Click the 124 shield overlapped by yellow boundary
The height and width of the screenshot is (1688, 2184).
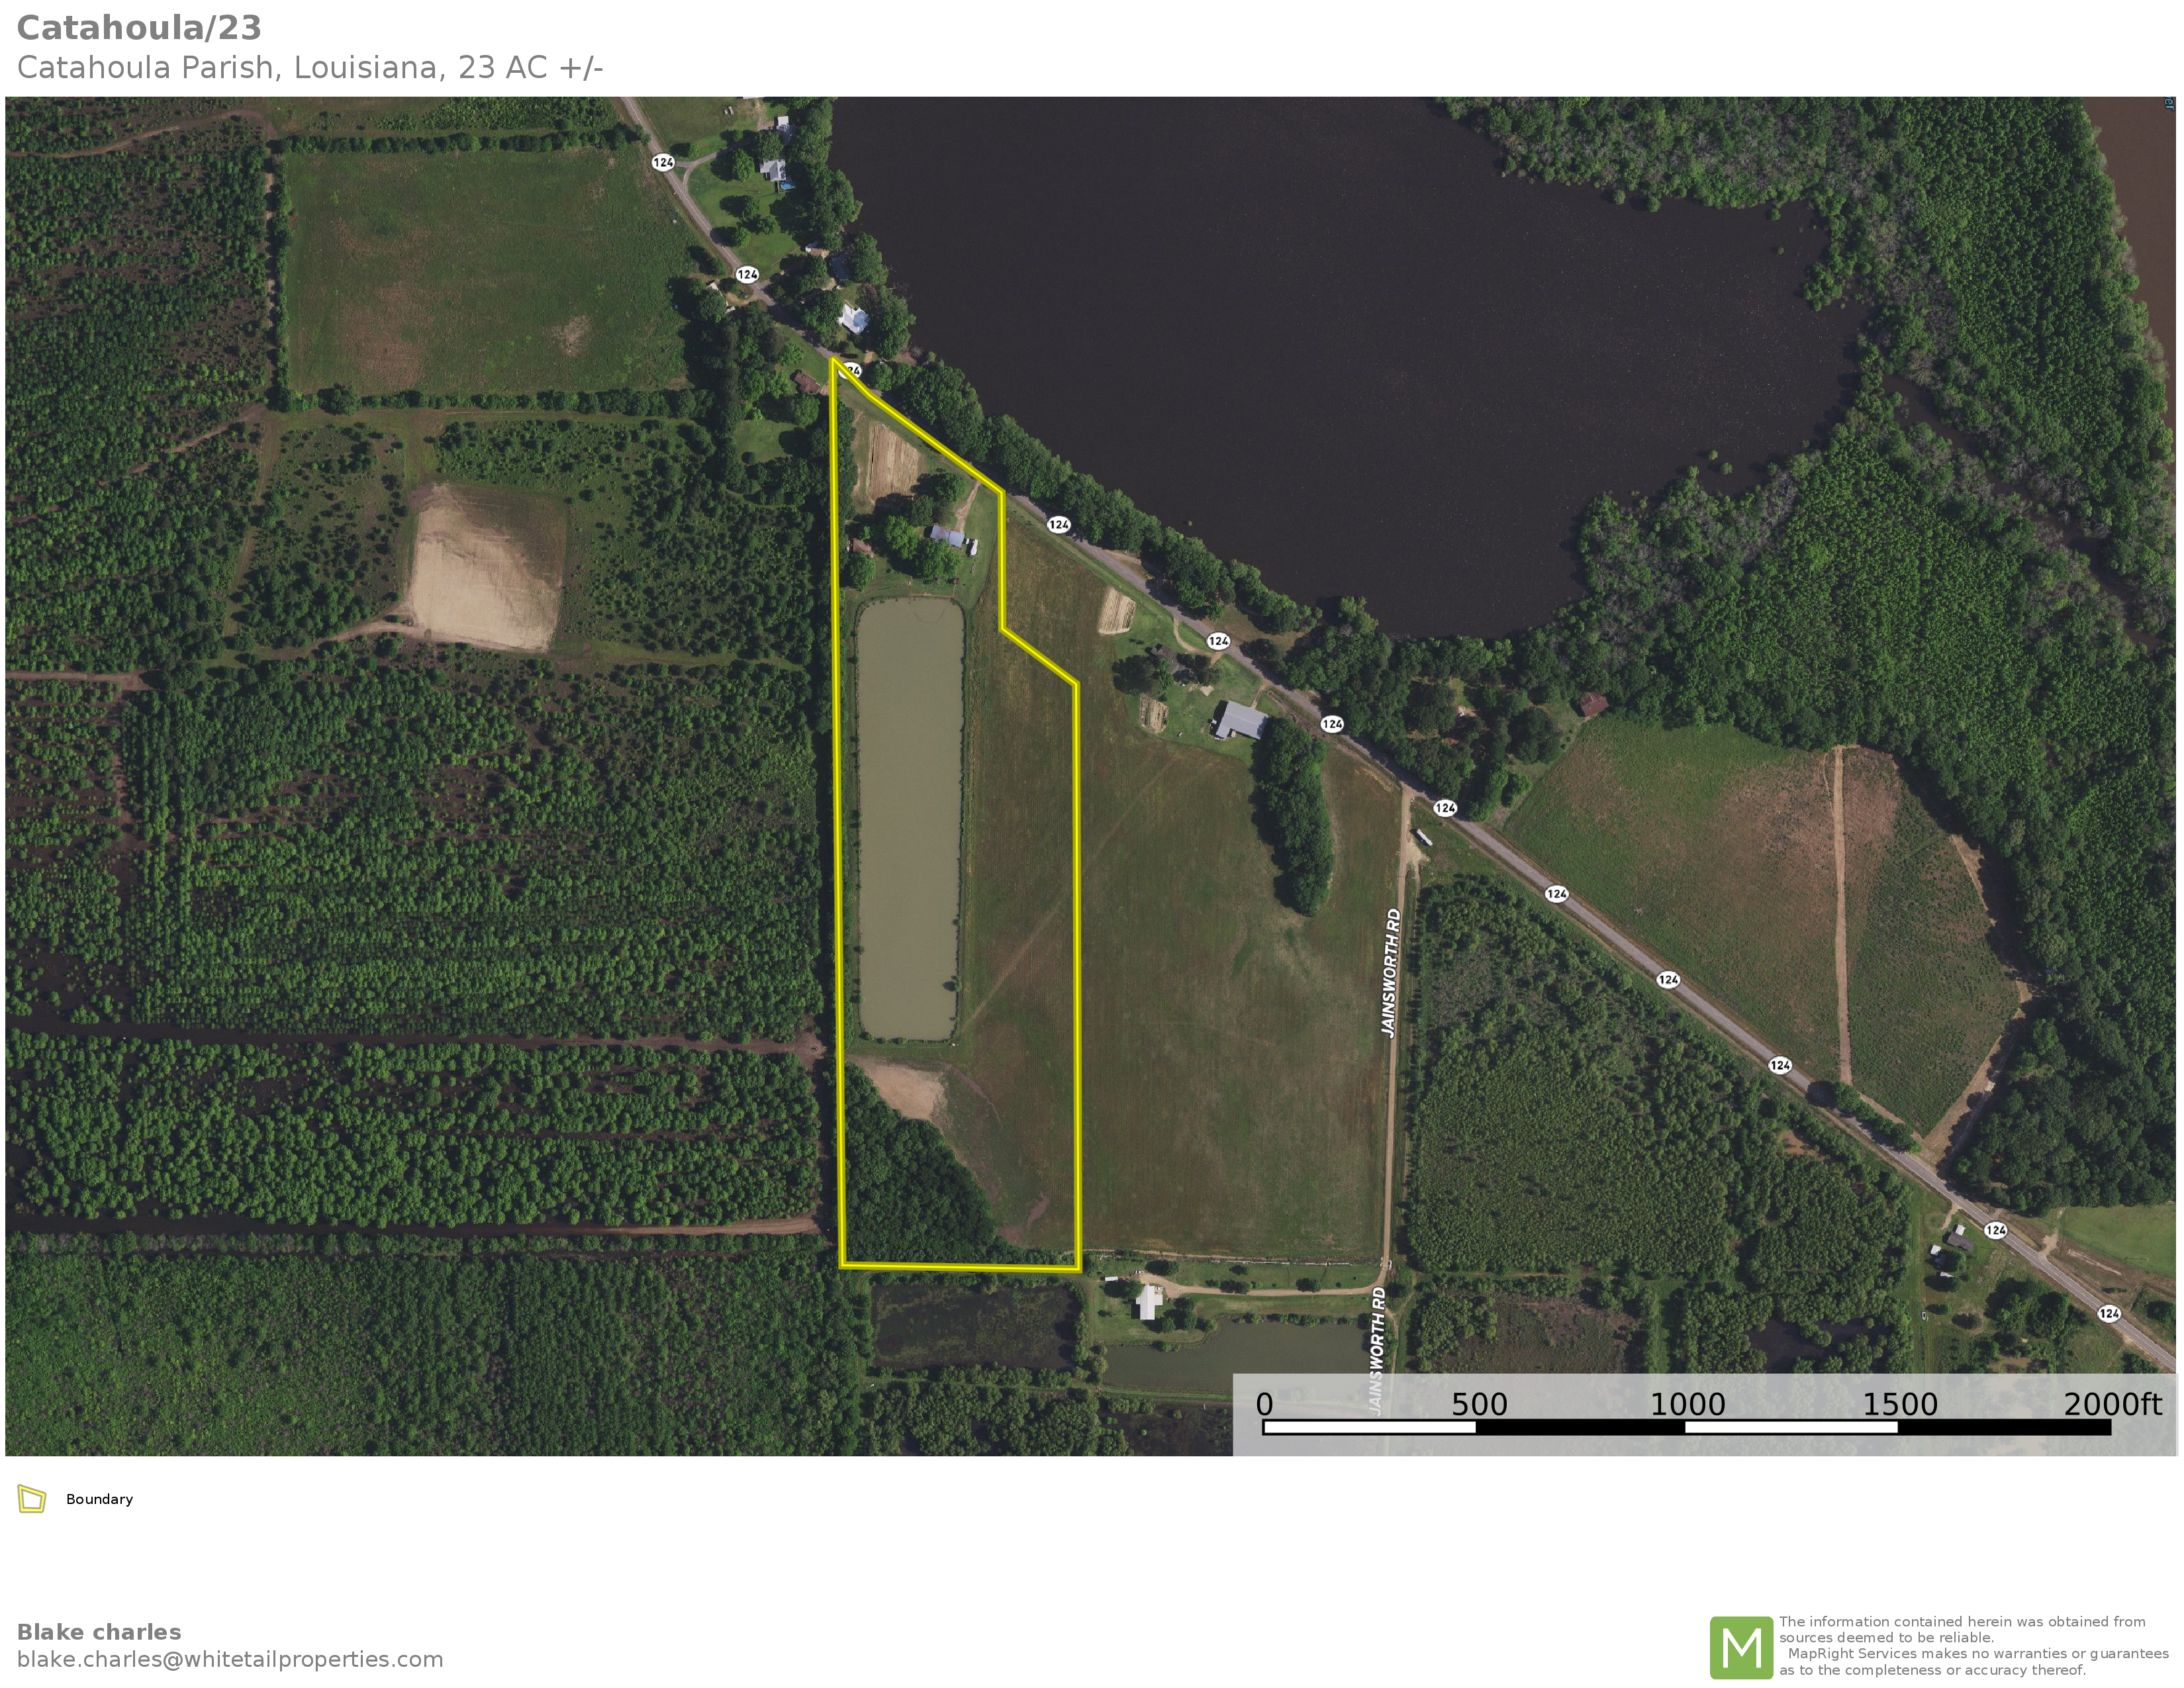click(851, 371)
